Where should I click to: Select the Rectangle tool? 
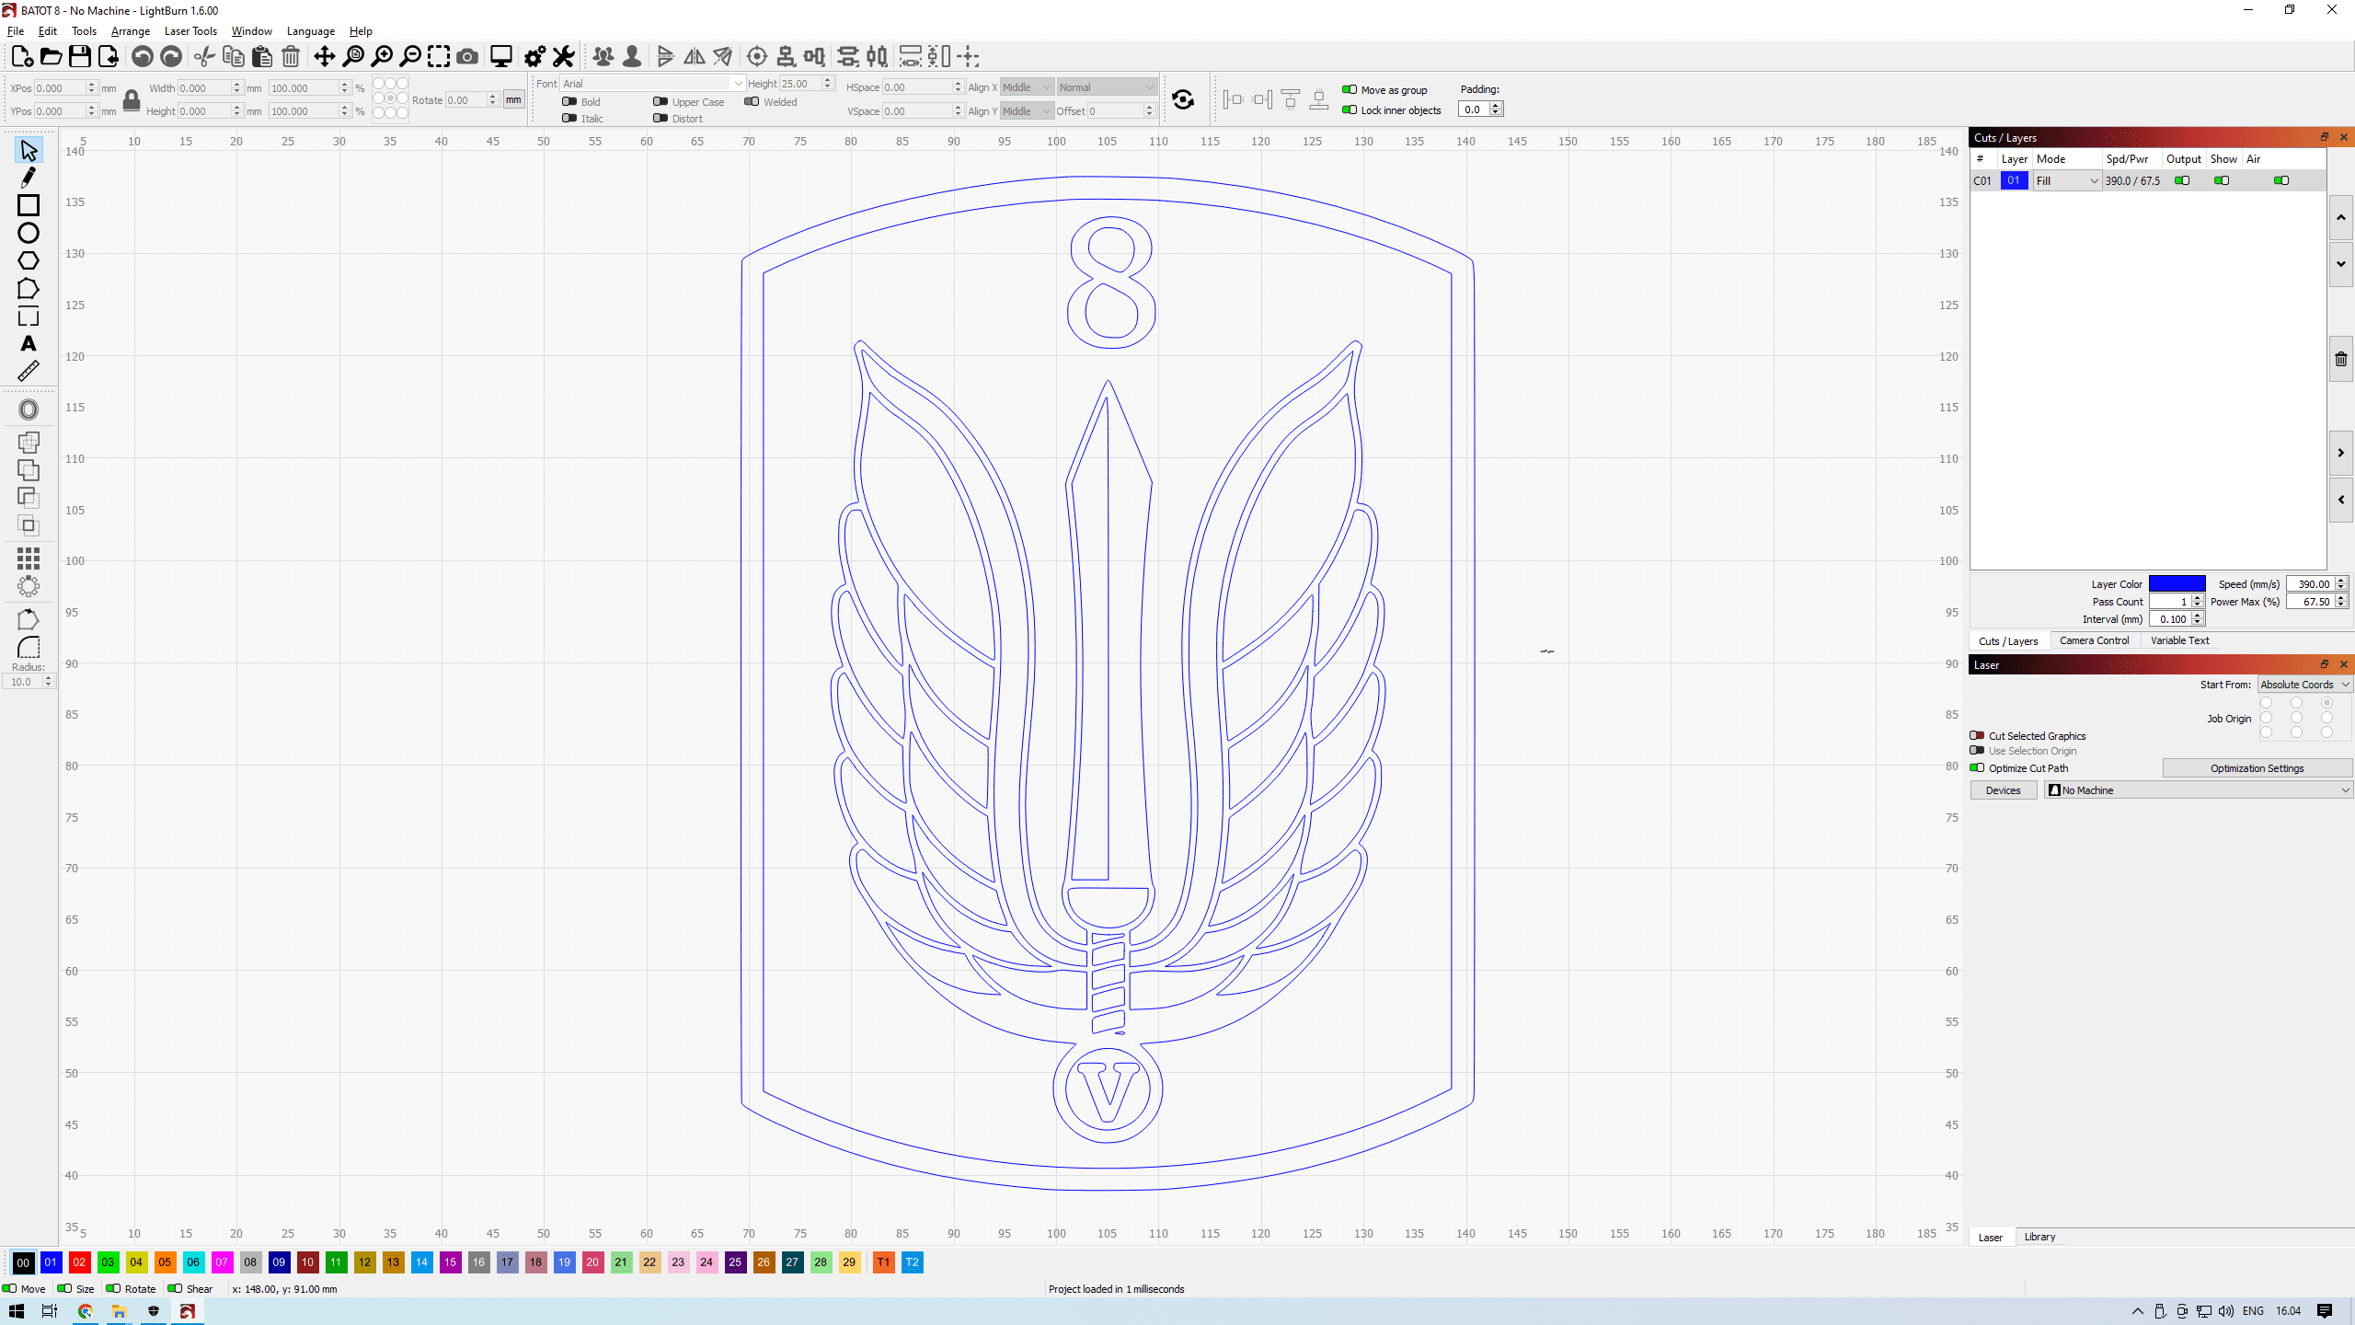click(x=29, y=205)
